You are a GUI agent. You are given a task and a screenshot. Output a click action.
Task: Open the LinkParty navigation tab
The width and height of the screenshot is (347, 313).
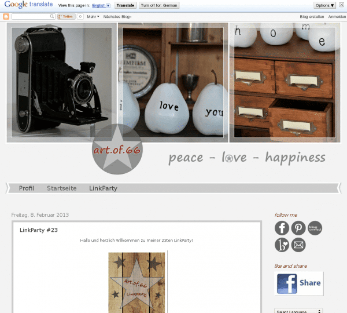103,188
